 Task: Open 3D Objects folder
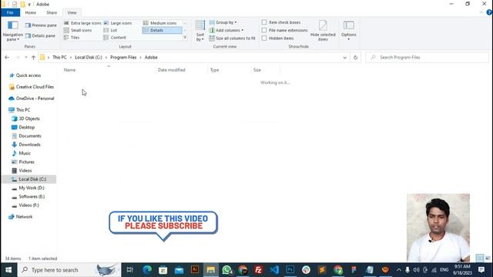pyautogui.click(x=25, y=118)
